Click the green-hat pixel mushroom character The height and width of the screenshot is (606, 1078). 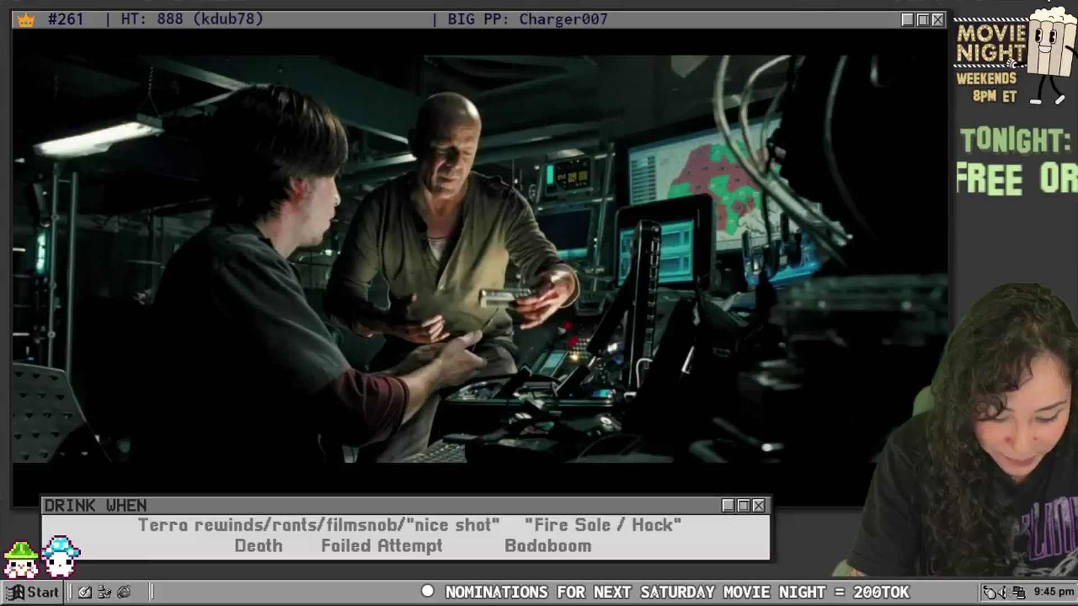21,559
